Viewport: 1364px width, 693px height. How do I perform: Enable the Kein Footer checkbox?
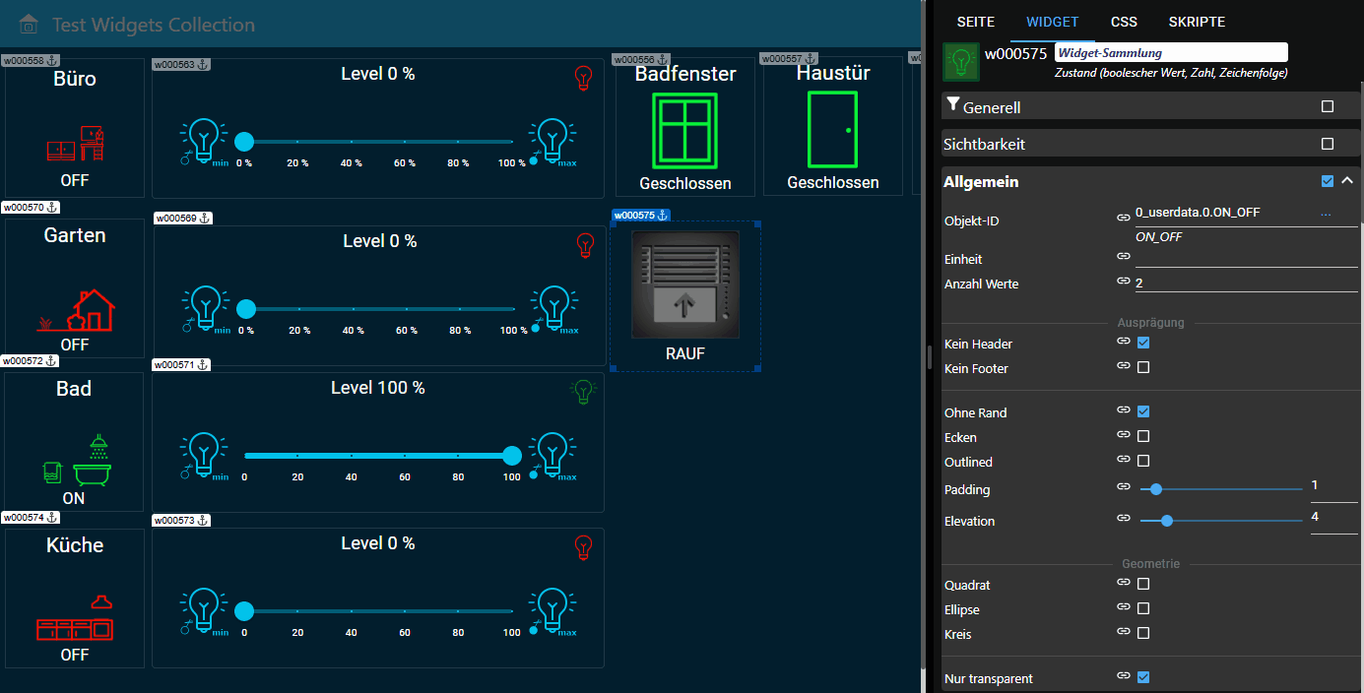(x=1143, y=367)
